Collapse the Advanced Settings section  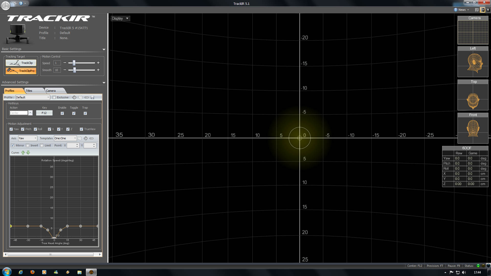[x=104, y=83]
